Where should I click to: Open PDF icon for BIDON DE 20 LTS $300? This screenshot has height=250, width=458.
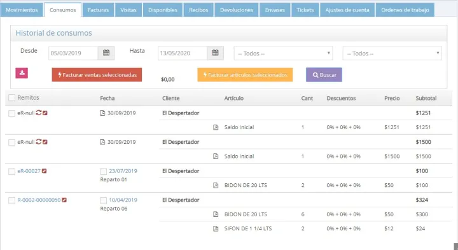click(216, 214)
